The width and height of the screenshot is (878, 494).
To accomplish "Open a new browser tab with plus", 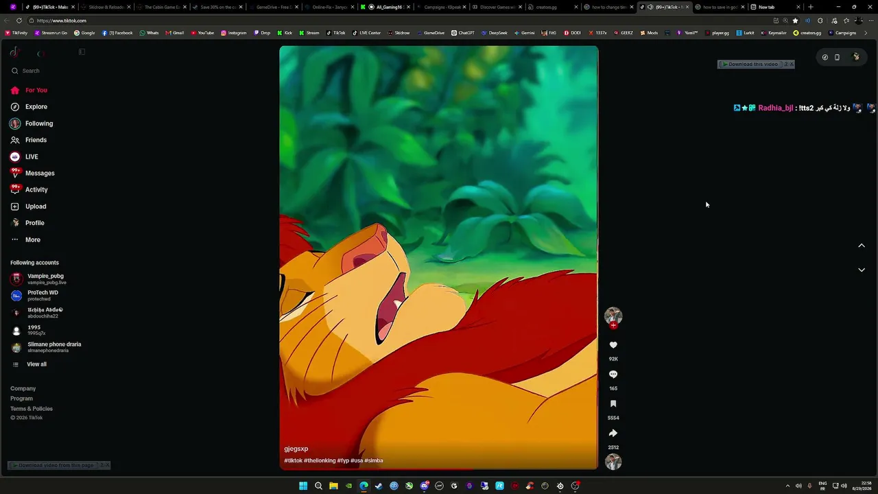I will [811, 7].
